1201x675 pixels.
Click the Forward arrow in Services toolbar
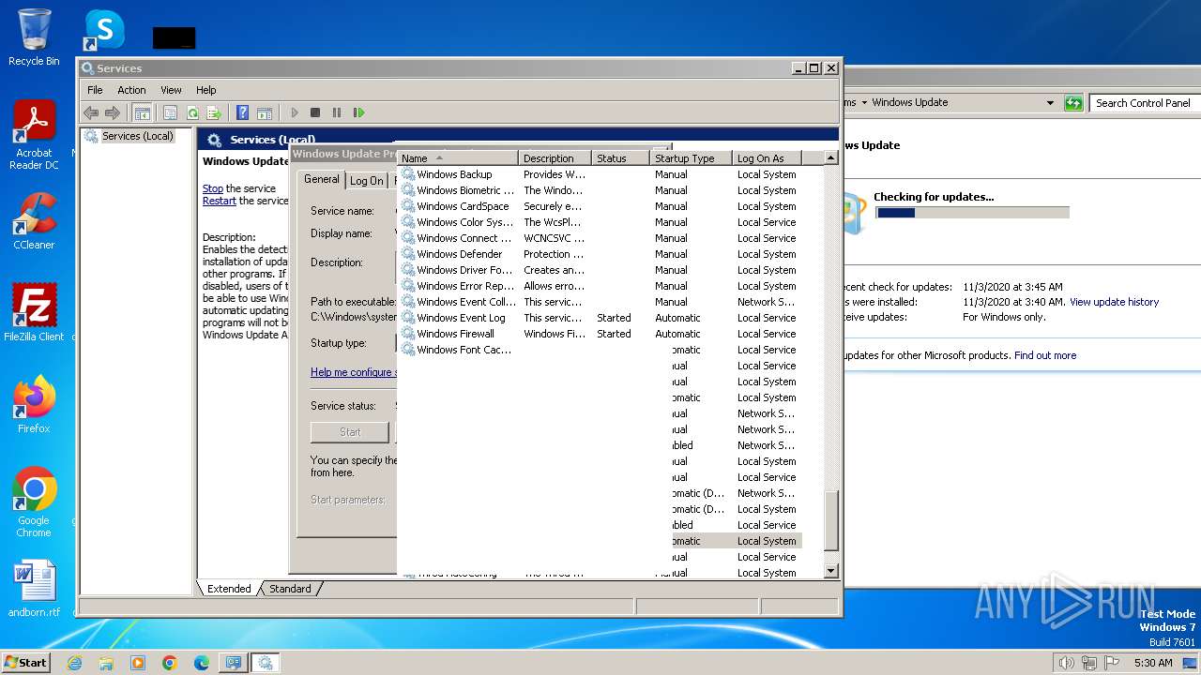(113, 112)
